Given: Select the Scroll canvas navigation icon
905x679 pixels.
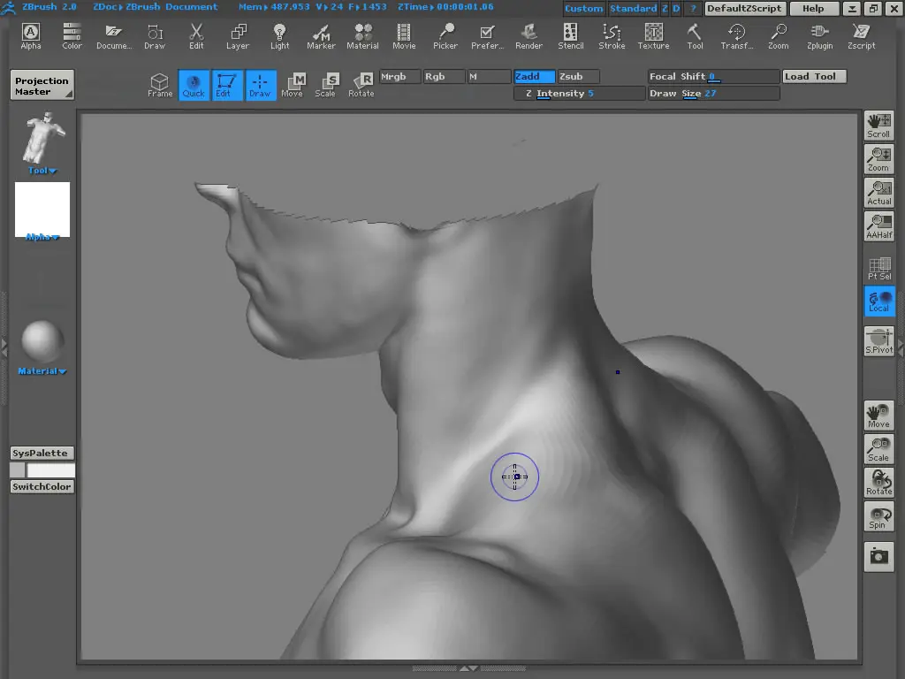Looking at the screenshot, I should (x=878, y=126).
